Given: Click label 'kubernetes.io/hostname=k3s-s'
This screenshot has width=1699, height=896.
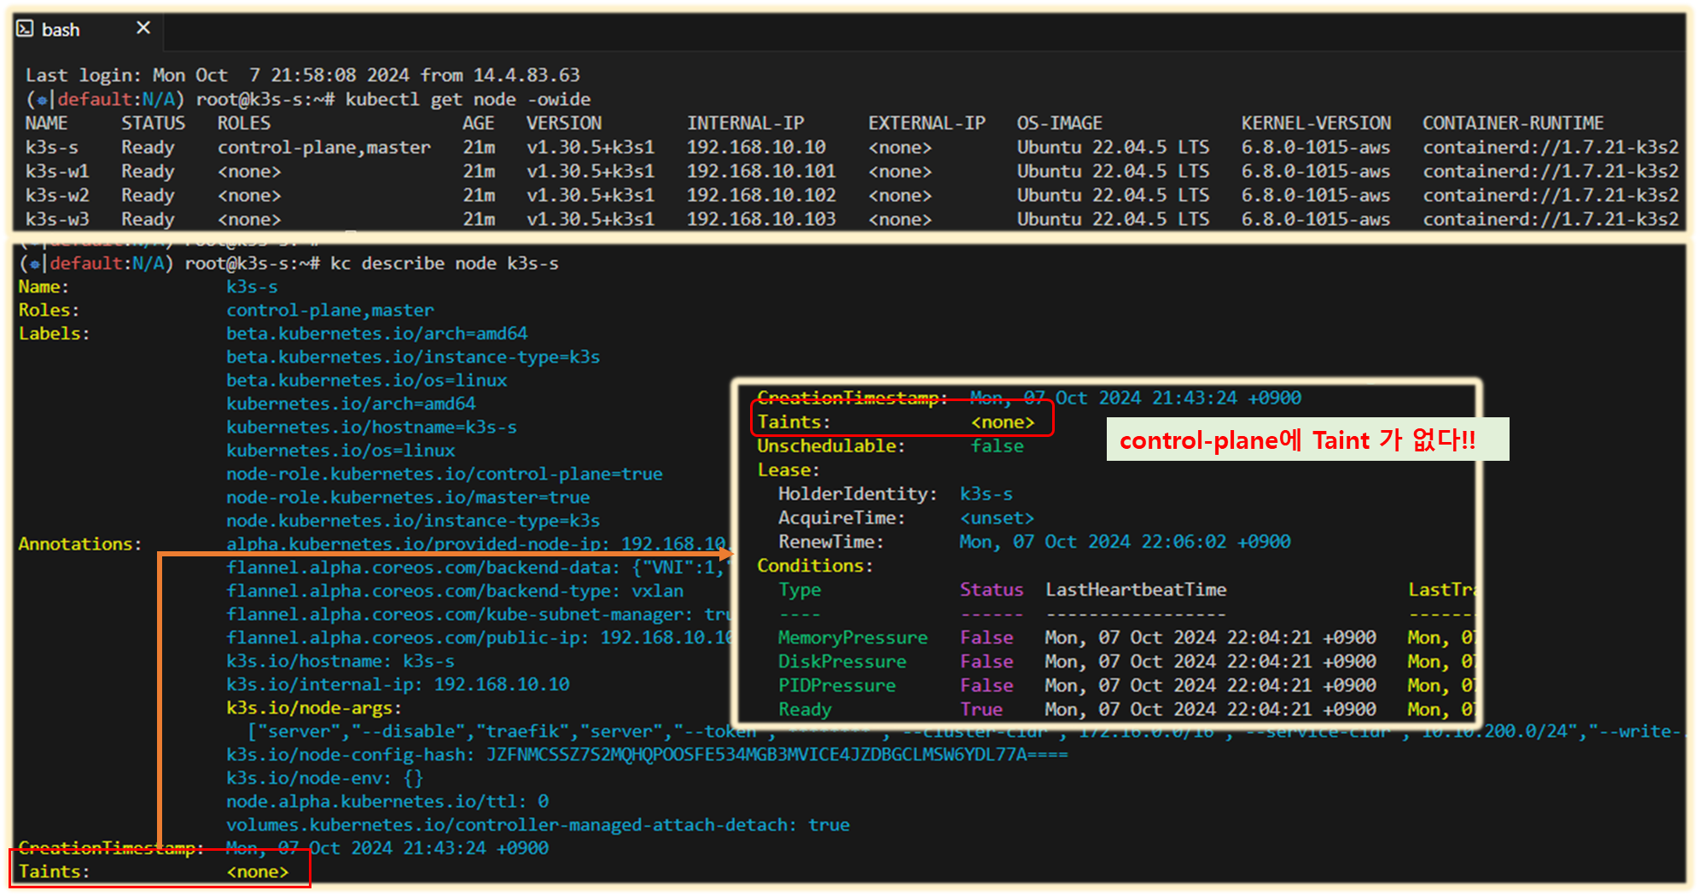Looking at the screenshot, I should click(x=371, y=427).
